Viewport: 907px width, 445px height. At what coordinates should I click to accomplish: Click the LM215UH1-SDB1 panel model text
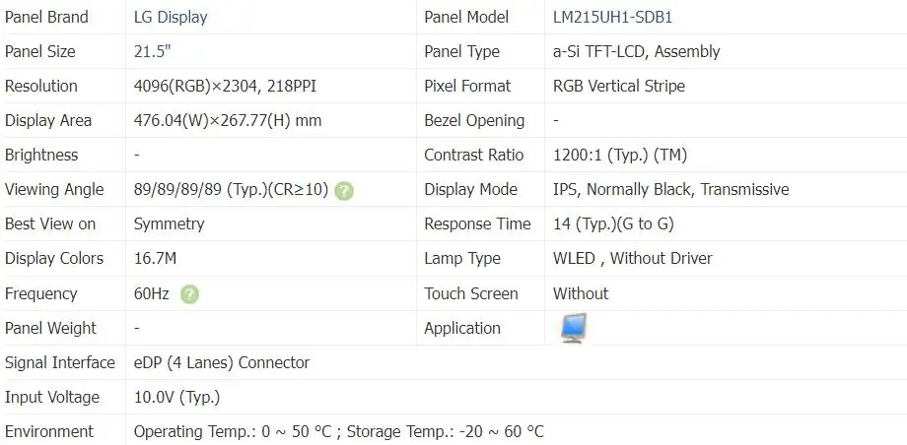point(613,17)
